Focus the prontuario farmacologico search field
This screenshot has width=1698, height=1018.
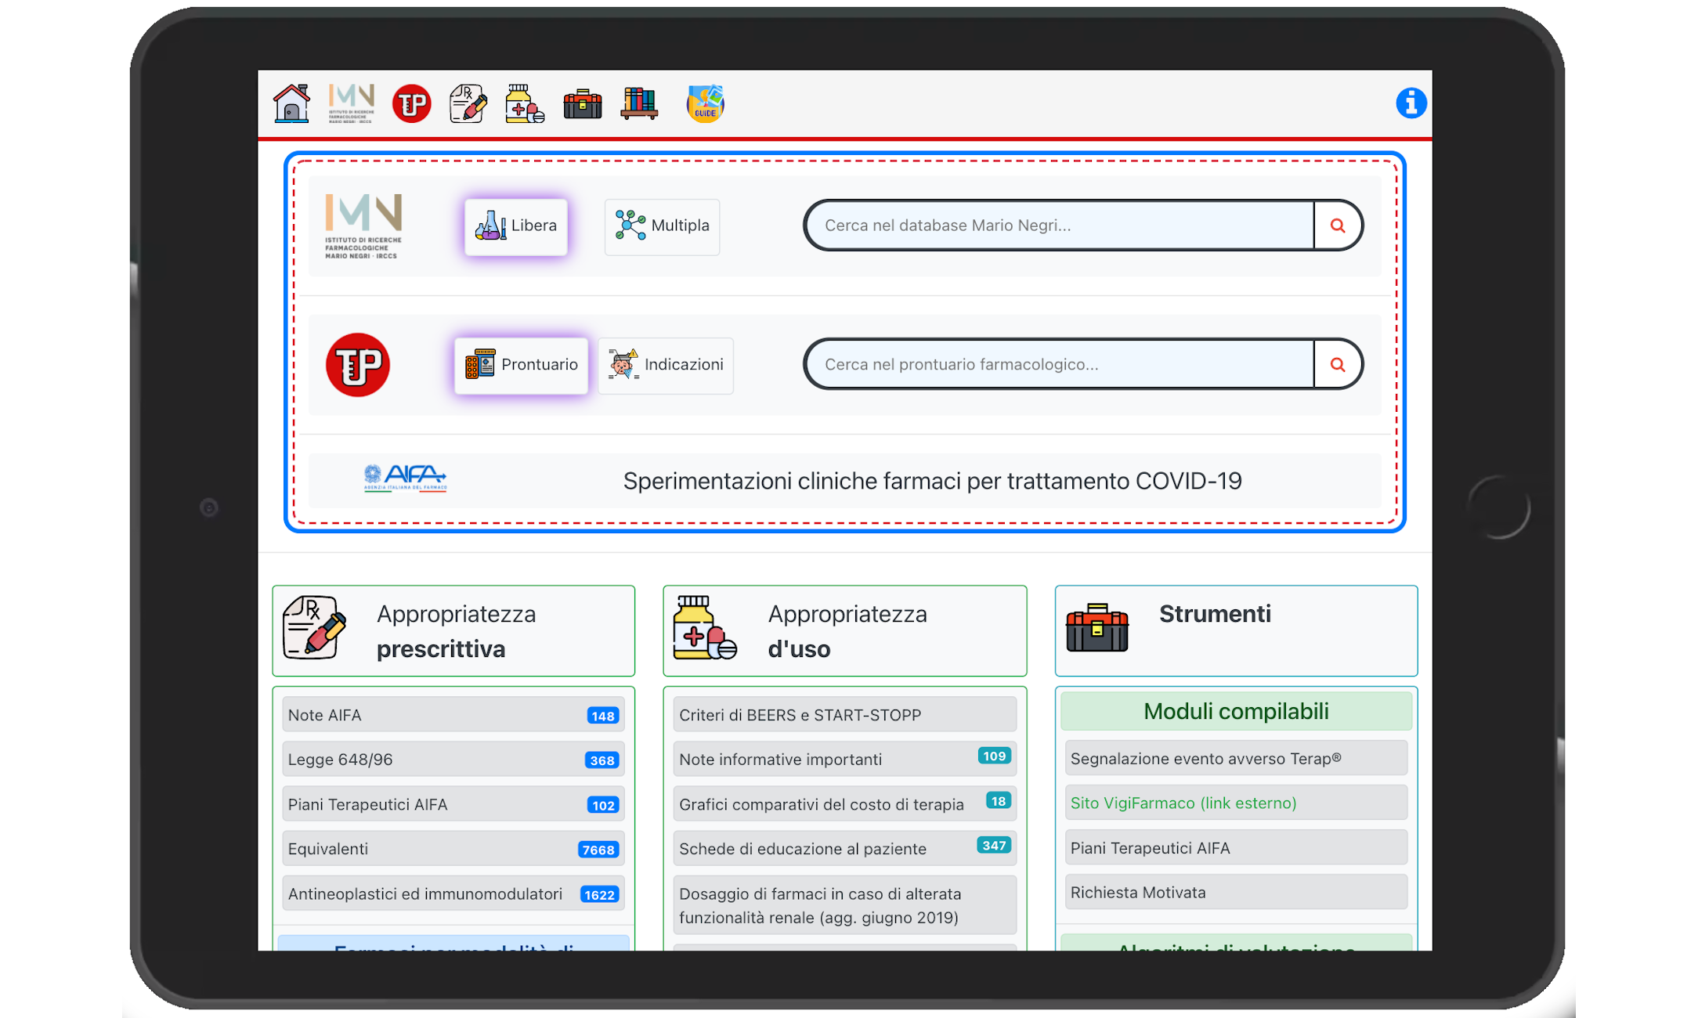tap(1060, 364)
